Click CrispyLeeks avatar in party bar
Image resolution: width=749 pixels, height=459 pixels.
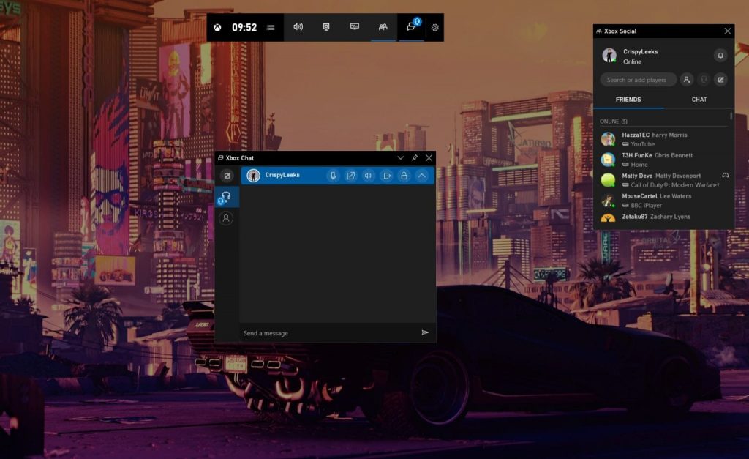tap(253, 176)
